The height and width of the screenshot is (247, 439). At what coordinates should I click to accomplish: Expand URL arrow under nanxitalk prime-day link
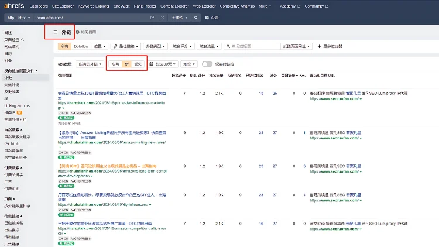pos(63,108)
